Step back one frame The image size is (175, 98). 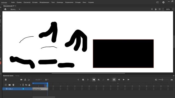point(119,80)
